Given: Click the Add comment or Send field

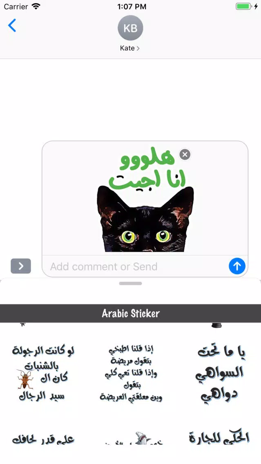Looking at the screenshot, I should tap(135, 266).
